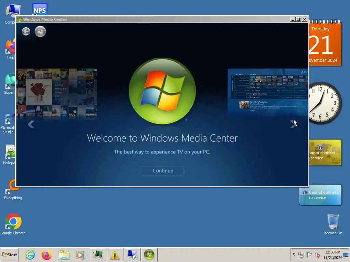Click the calendar gadget showing Thursday 21
The image size is (350, 262).
point(325,43)
